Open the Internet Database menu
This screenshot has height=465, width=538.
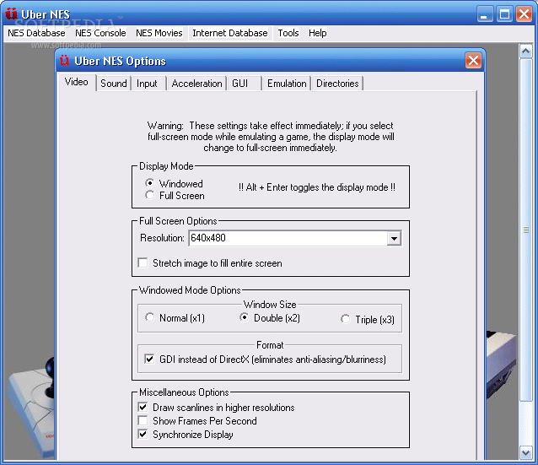(230, 33)
